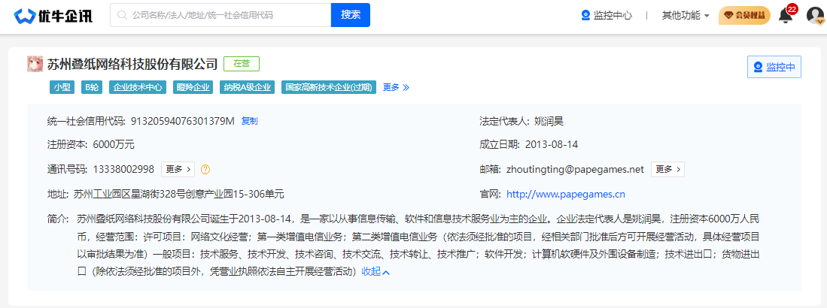Open 监控中心 in the top bar

(606, 15)
